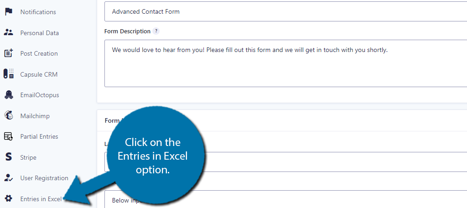This screenshot has width=467, height=208.
Task: Open the Capsule CRM icon
Action: click(x=9, y=74)
